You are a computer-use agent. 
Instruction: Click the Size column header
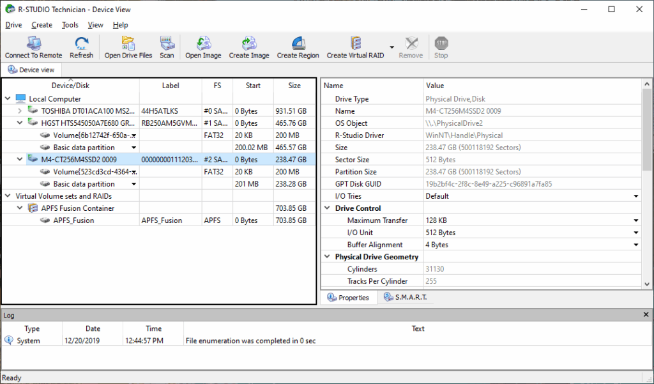[x=294, y=85]
